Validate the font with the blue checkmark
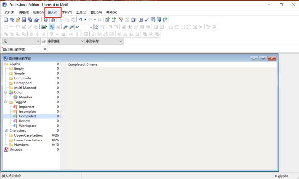 coord(147,19)
